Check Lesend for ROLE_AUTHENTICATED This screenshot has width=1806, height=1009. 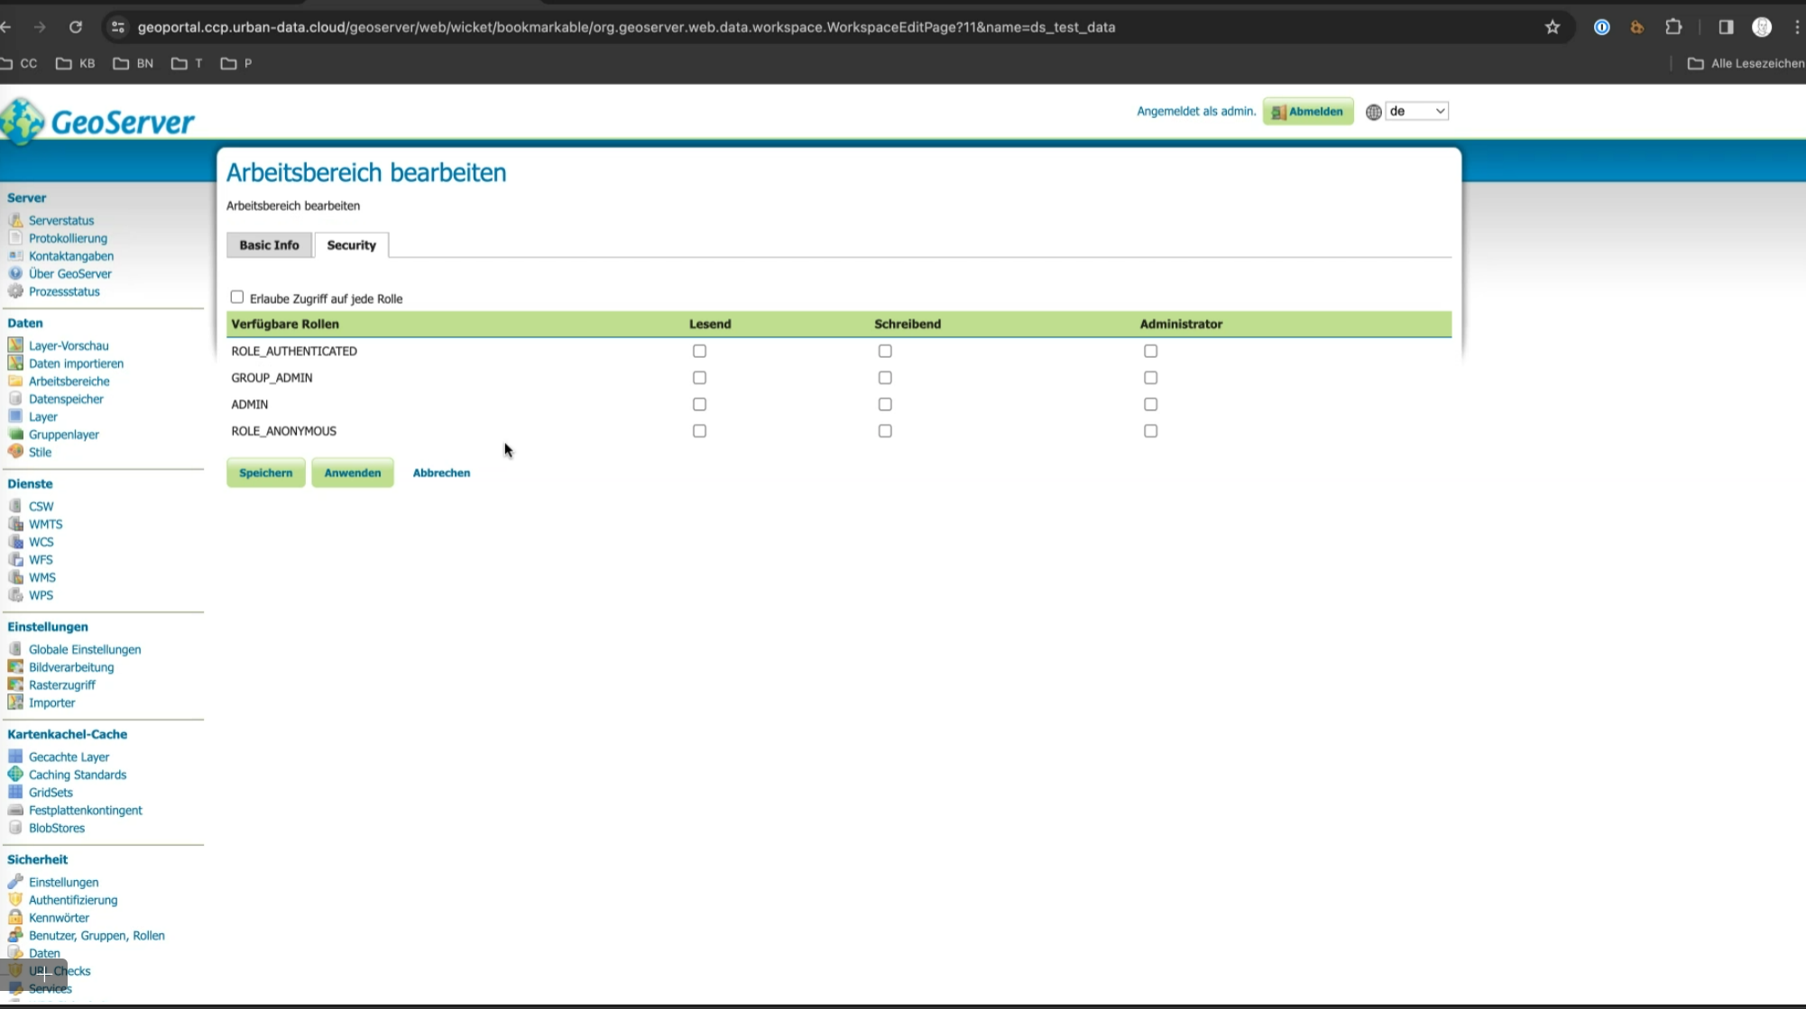(699, 351)
